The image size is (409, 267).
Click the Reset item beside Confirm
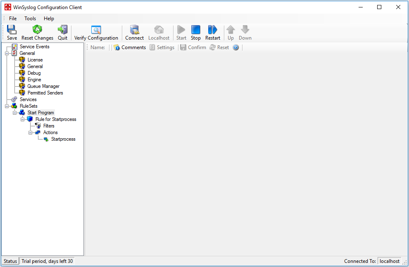[219, 47]
